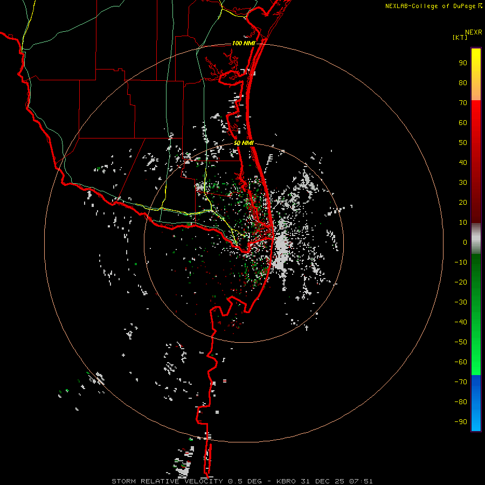This screenshot has width=485, height=485.
Task: Click the 70 value on velocity scale
Action: [x=463, y=103]
